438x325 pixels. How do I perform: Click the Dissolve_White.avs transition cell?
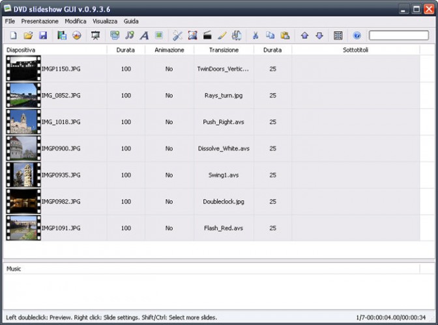point(224,148)
